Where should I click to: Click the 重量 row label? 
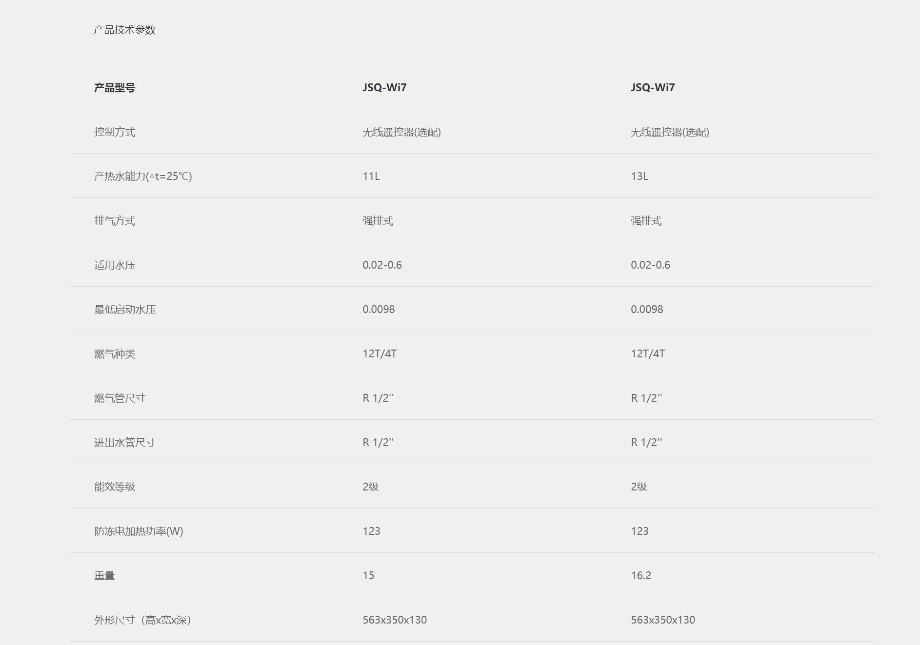pyautogui.click(x=104, y=576)
